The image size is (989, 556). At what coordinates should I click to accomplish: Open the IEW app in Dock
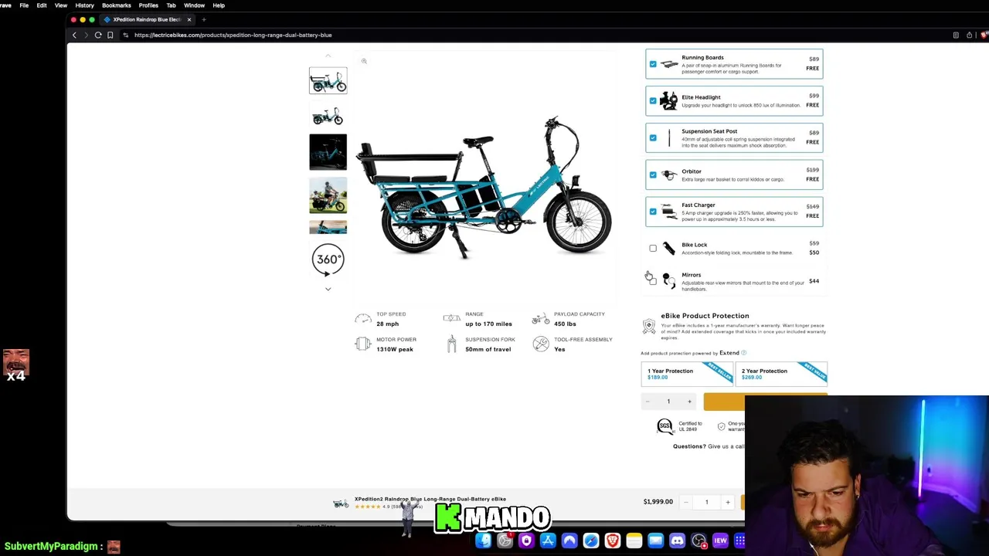[x=720, y=541]
